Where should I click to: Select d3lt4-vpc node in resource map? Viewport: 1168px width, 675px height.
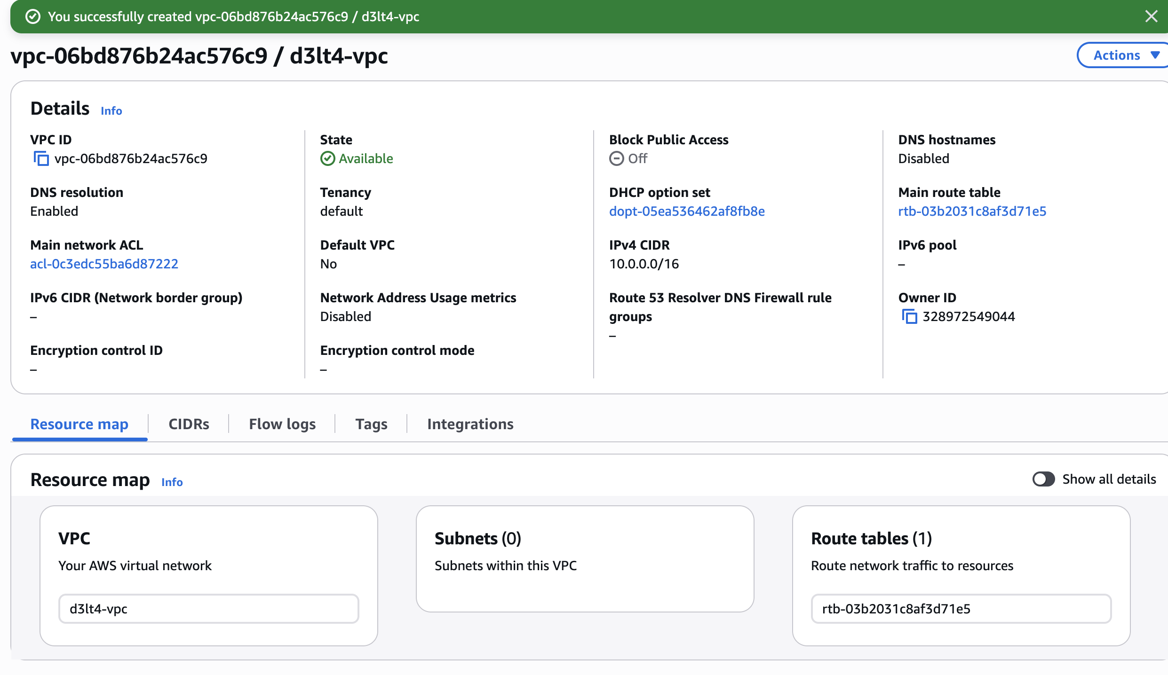point(208,609)
